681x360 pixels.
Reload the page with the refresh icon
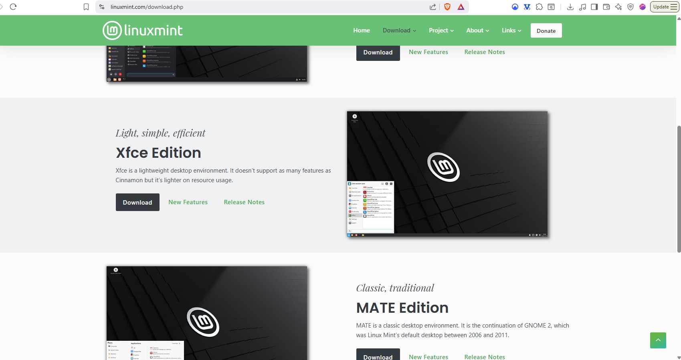point(13,7)
